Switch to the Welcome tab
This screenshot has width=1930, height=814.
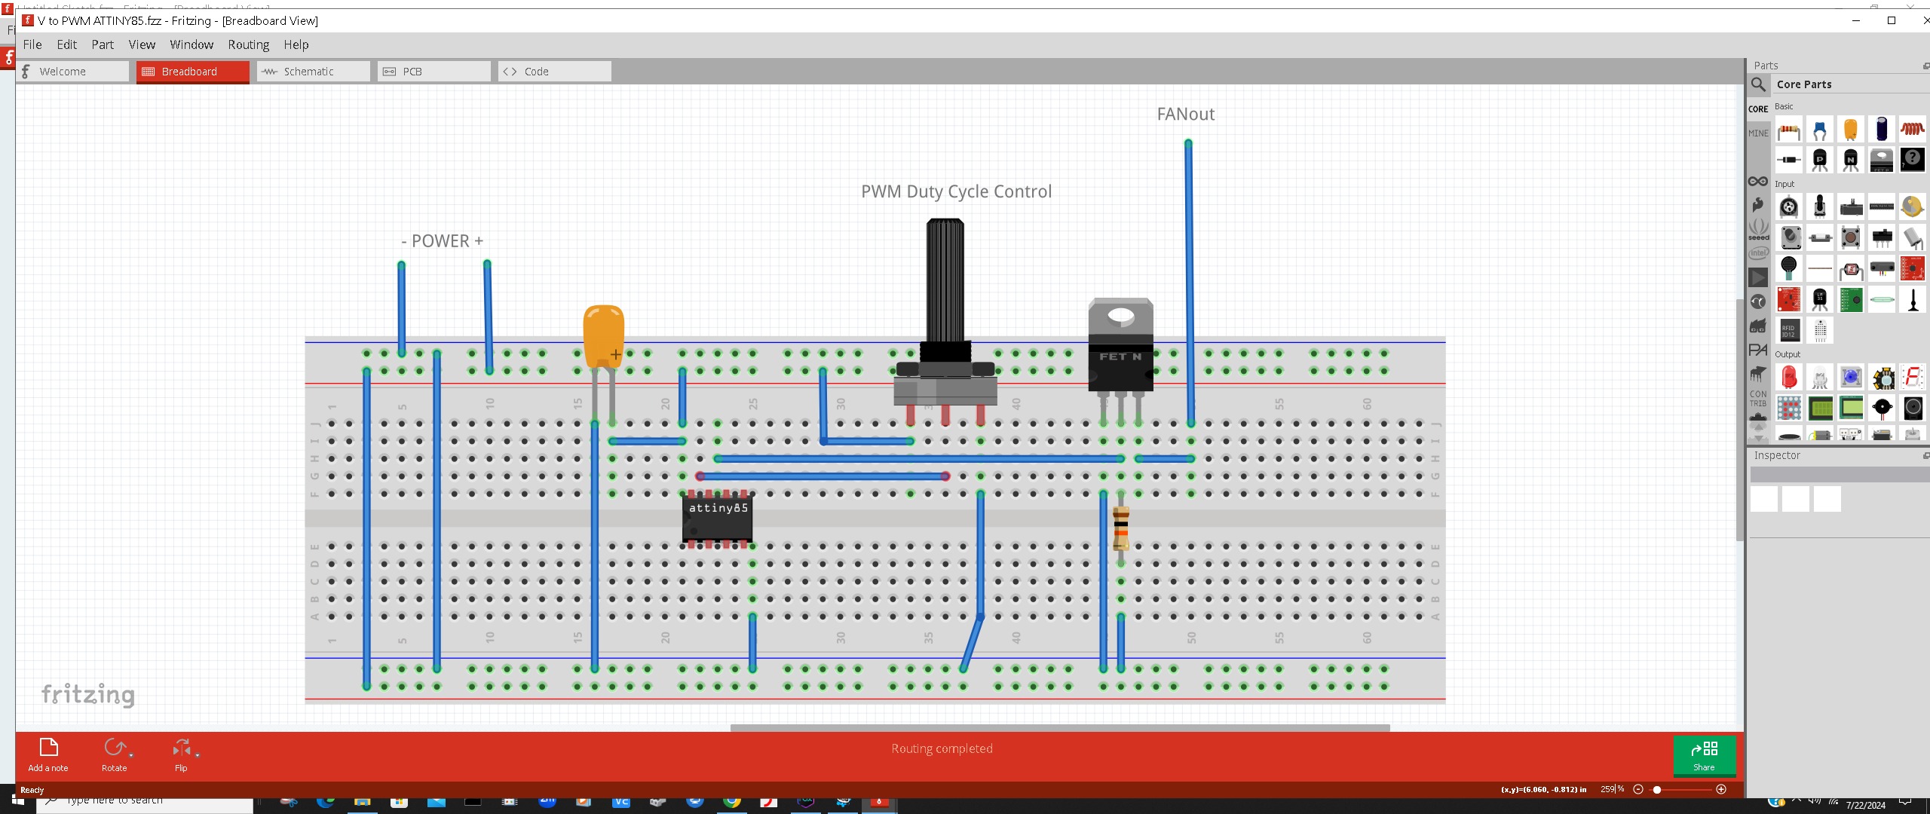(72, 72)
